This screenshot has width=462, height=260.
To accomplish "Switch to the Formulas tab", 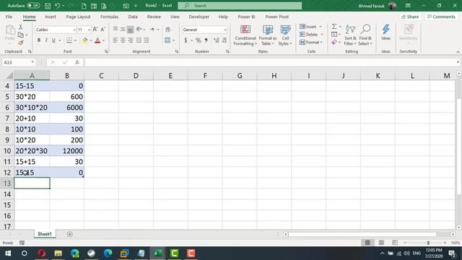I will pos(109,17).
